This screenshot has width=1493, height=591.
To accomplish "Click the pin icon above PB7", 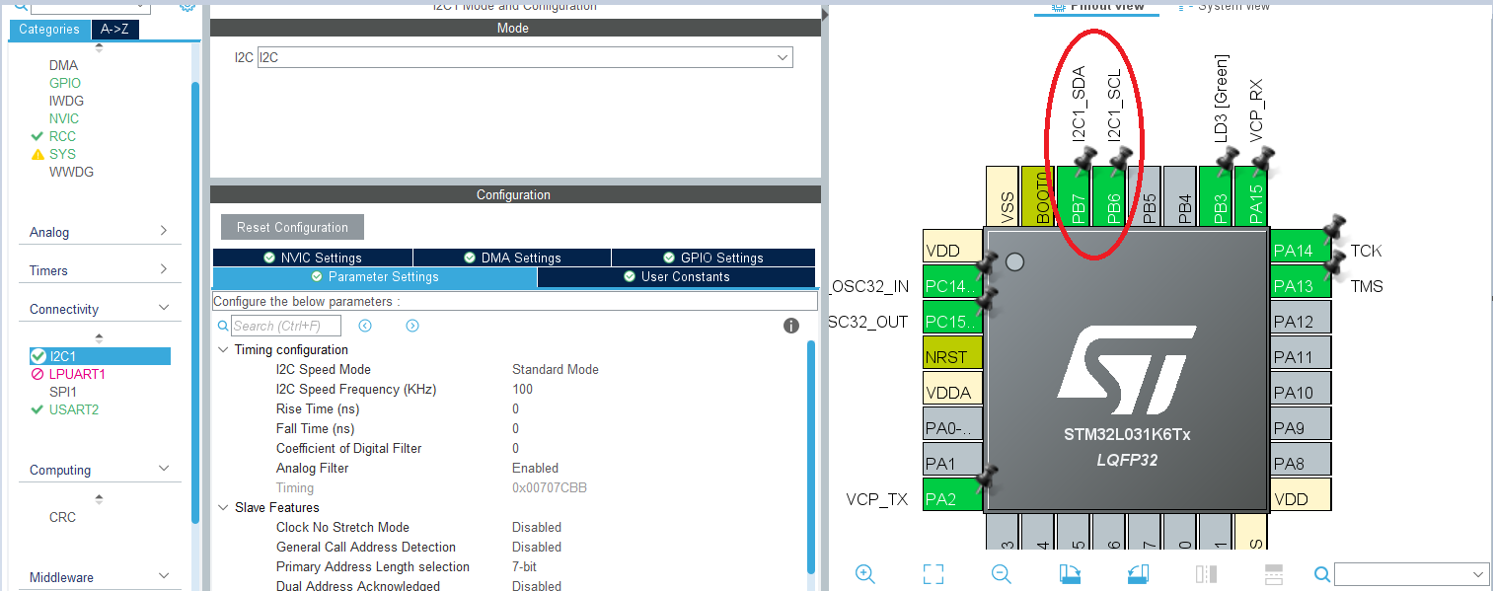I will pos(1084,160).
